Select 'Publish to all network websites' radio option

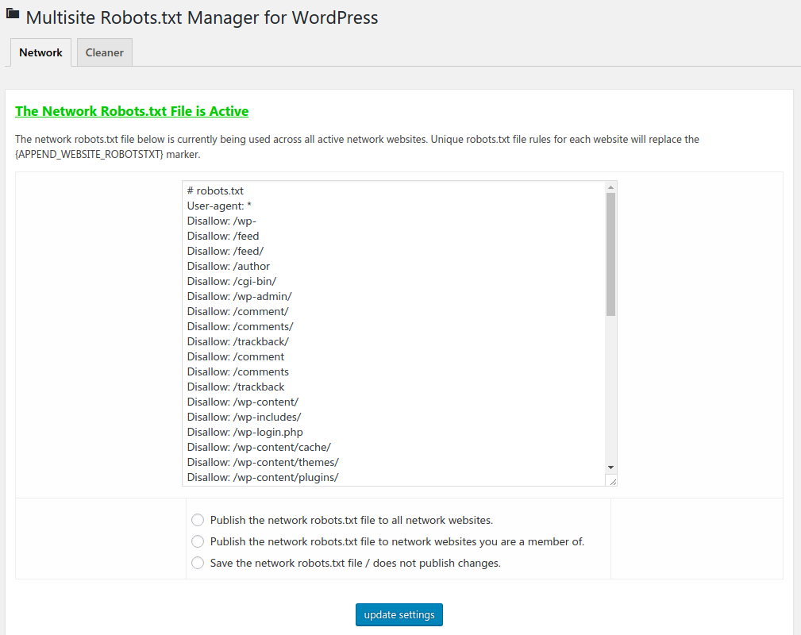tap(198, 521)
